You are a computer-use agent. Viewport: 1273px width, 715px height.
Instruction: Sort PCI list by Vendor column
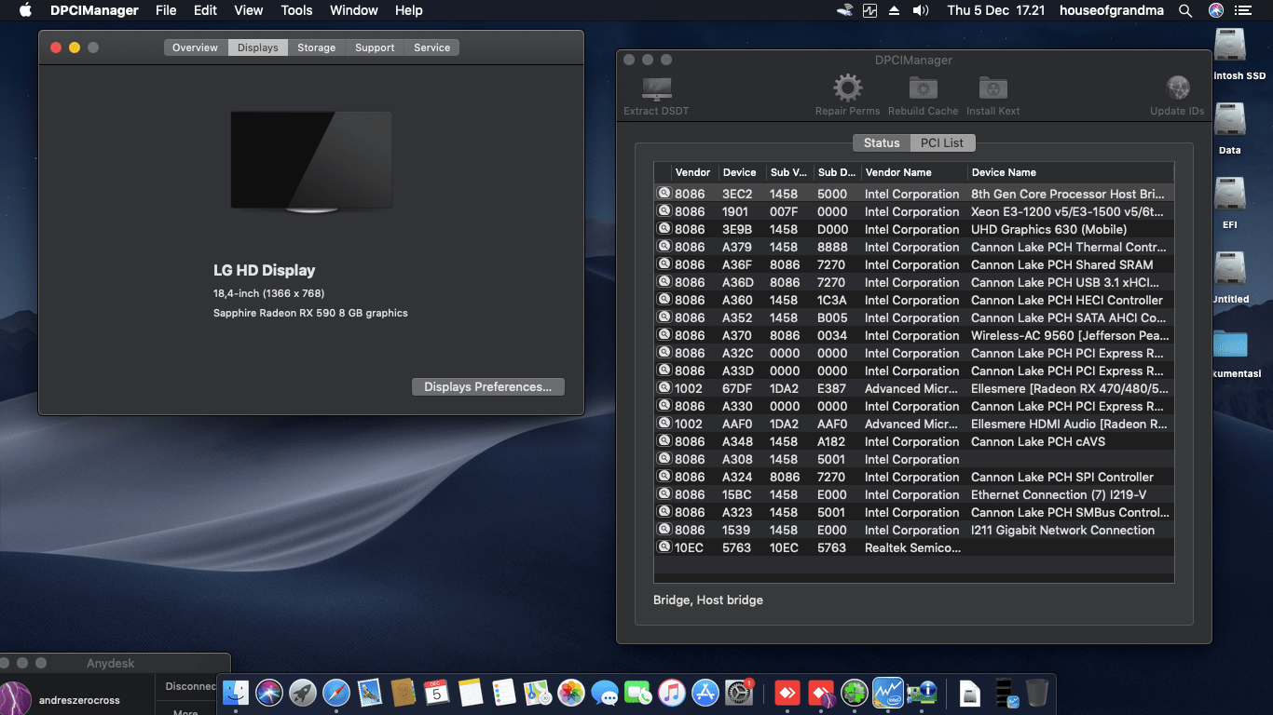coord(693,172)
